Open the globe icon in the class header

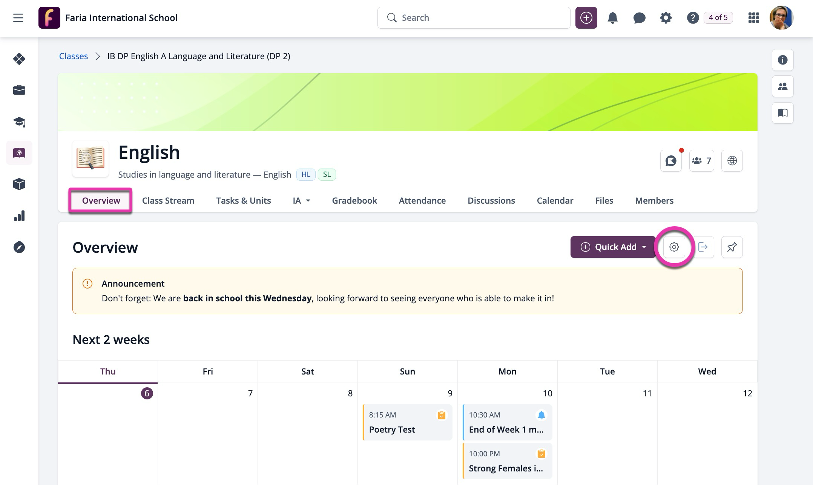pyautogui.click(x=732, y=161)
